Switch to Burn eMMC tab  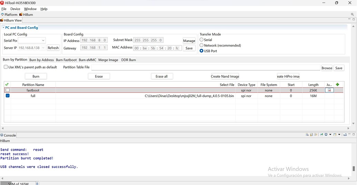(x=87, y=60)
